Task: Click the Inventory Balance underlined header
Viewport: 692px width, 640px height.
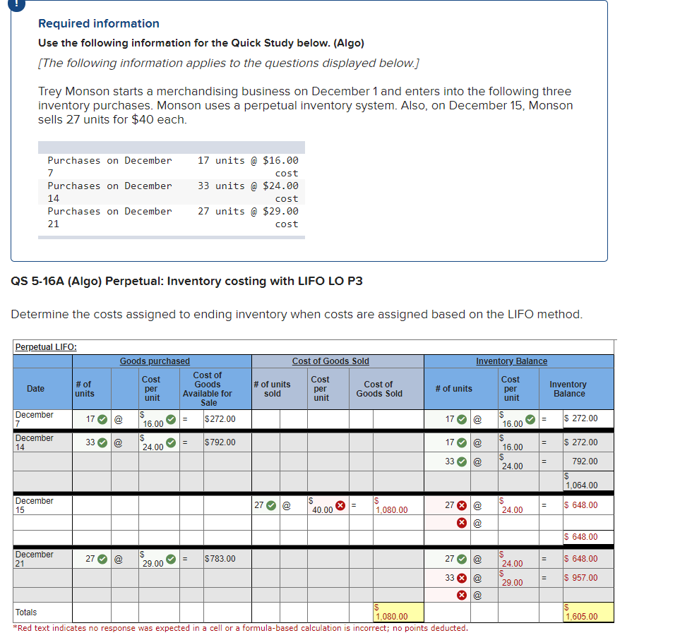Action: [511, 361]
